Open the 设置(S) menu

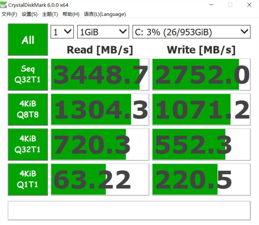30,14
